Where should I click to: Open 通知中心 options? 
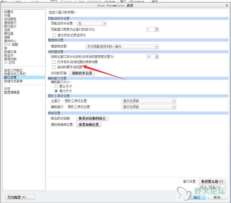(x=10, y=41)
